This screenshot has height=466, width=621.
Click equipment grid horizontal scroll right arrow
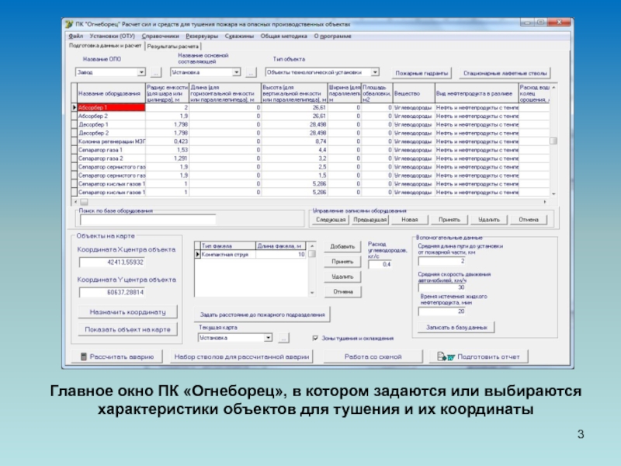click(546, 202)
